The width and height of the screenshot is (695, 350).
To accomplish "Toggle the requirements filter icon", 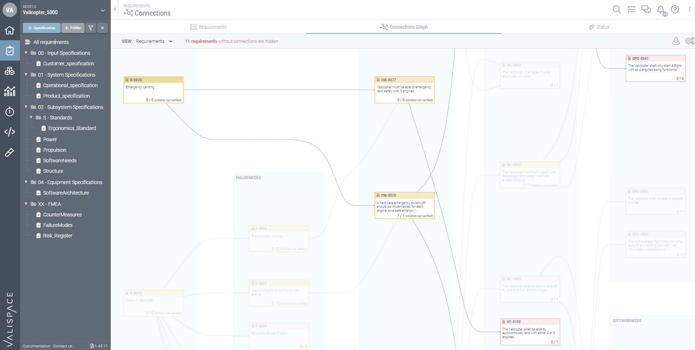I will click(x=90, y=28).
